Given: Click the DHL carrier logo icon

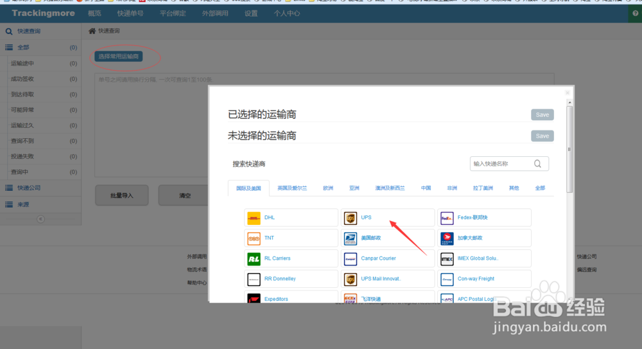Looking at the screenshot, I should click(x=254, y=218).
